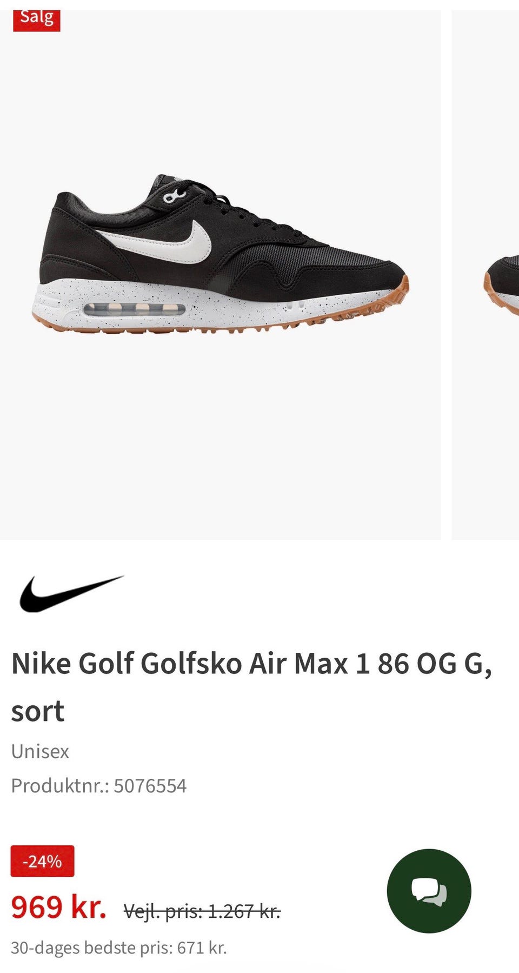
Task: Open the live chat bubble button
Action: click(x=429, y=891)
